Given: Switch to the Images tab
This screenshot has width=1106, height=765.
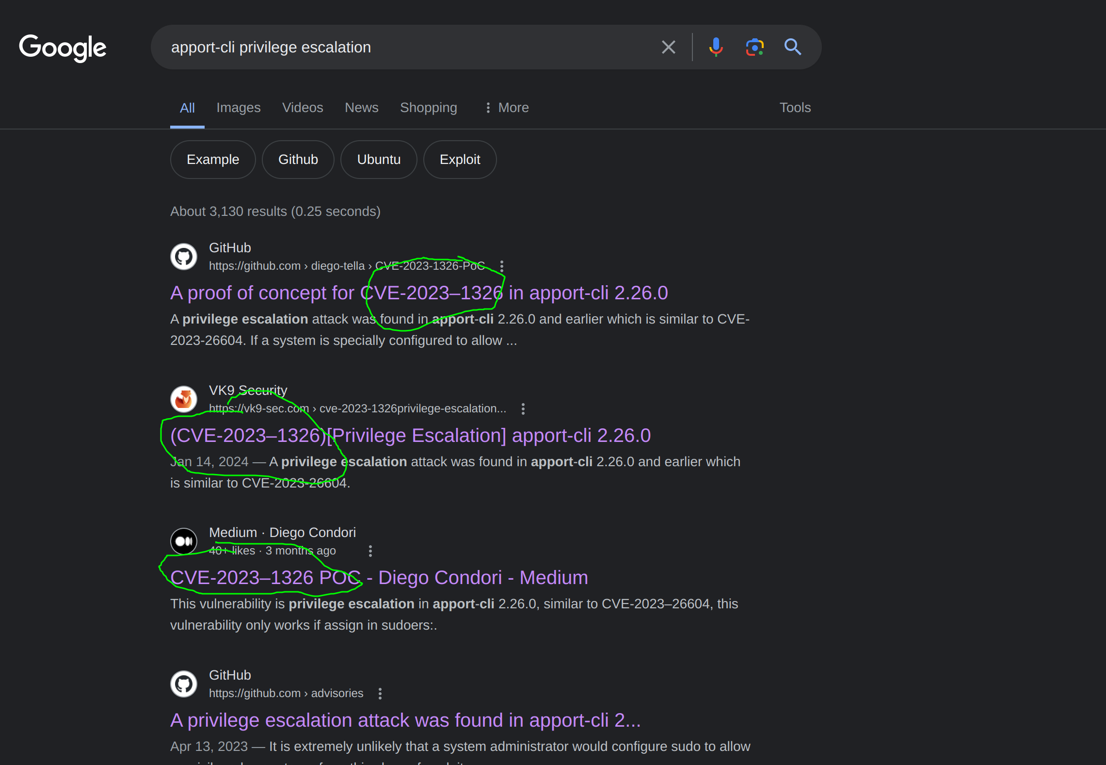Looking at the screenshot, I should click(238, 108).
